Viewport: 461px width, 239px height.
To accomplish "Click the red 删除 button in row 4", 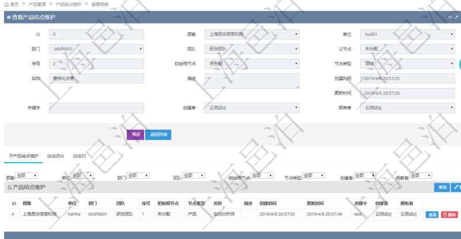I will click(x=449, y=215).
